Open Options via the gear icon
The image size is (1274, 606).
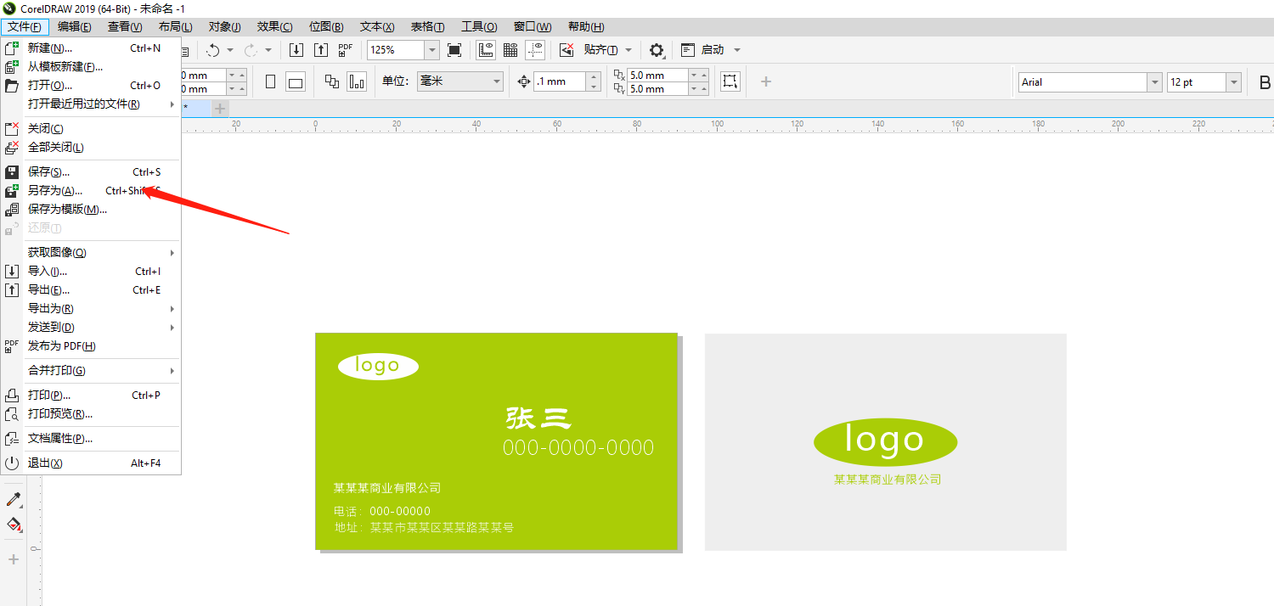point(657,49)
